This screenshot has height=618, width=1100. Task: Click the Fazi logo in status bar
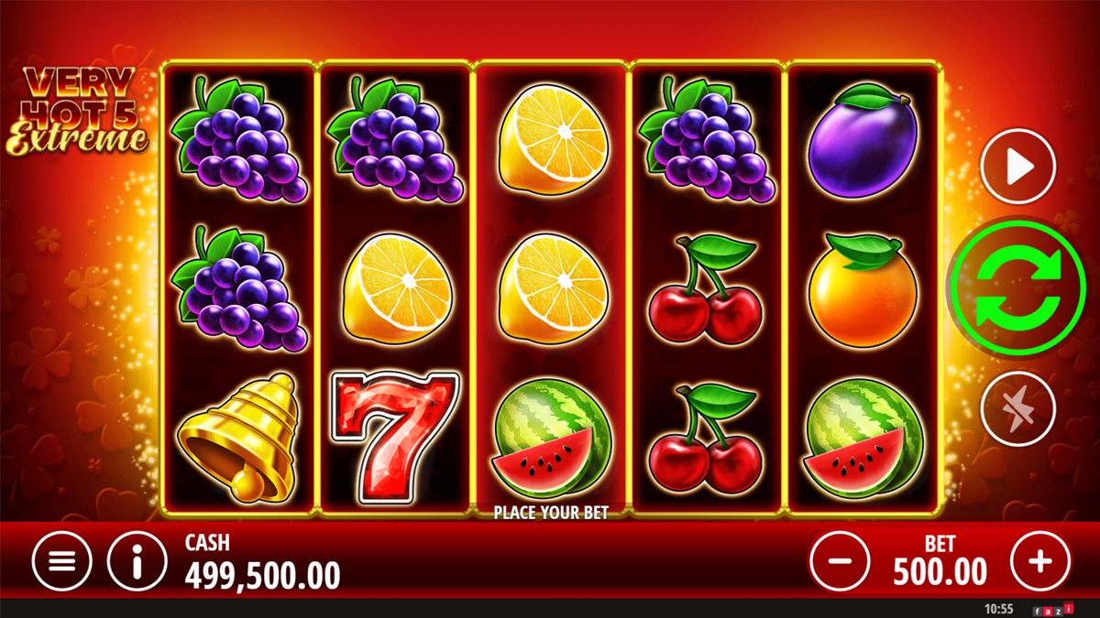click(x=1052, y=610)
